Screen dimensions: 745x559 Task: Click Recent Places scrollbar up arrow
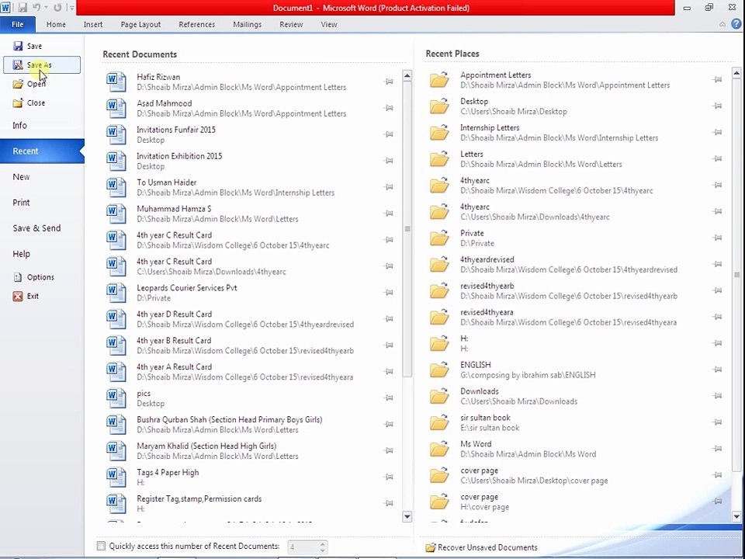point(736,73)
